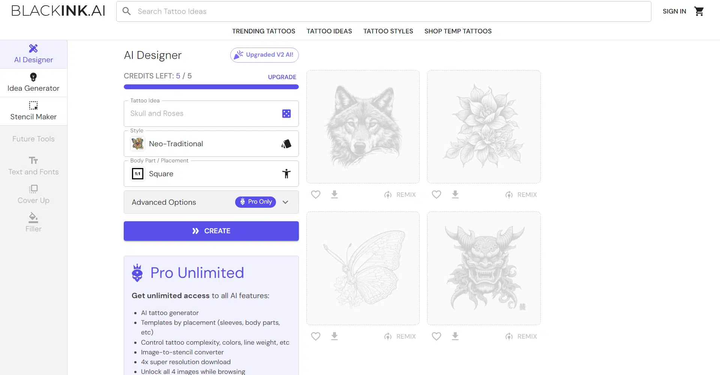This screenshot has height=375, width=720.
Task: Favorite the wolf tattoo with heart
Action: click(316, 194)
